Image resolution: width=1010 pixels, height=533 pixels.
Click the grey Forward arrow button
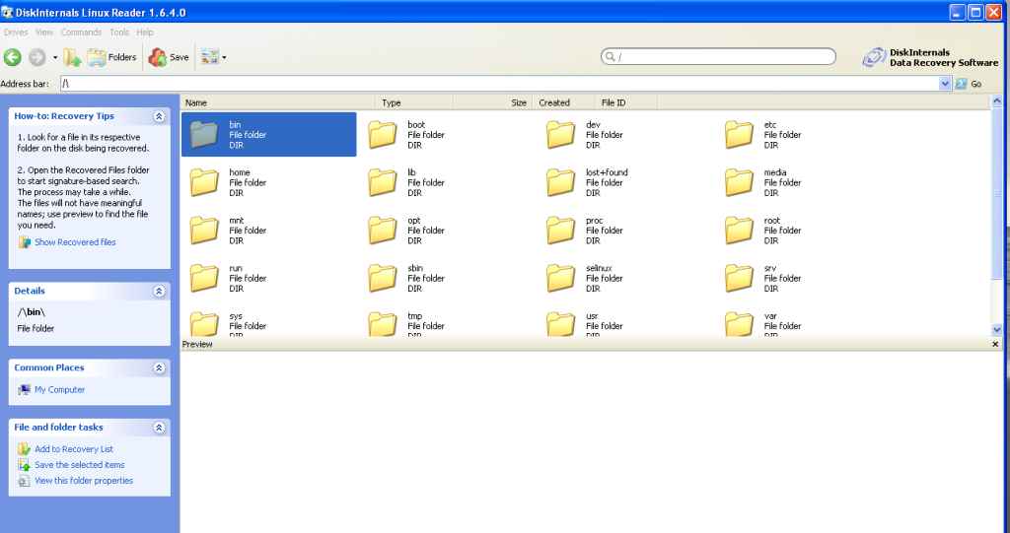37,57
